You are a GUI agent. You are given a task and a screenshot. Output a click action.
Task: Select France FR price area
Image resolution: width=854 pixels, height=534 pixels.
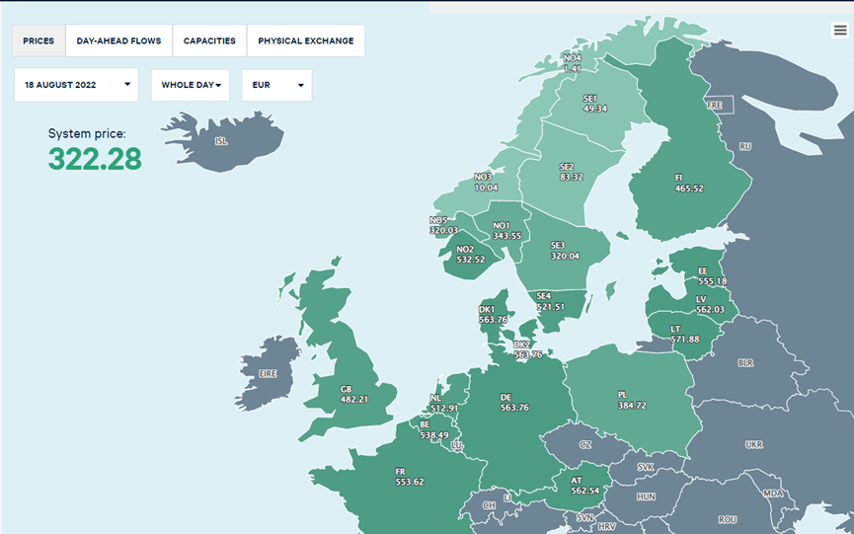(x=408, y=476)
